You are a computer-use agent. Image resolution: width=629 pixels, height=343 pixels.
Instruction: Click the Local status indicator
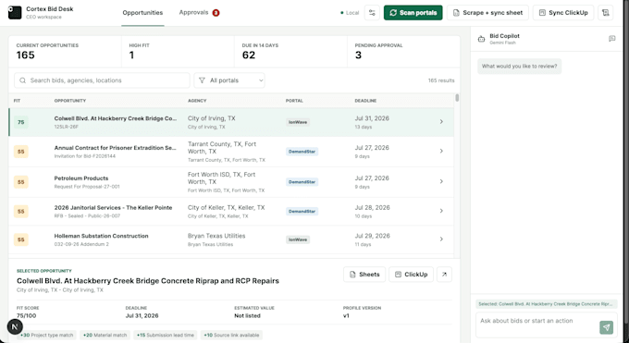(x=350, y=13)
